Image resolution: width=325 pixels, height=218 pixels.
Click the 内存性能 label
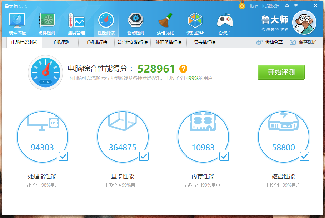[x=203, y=177]
